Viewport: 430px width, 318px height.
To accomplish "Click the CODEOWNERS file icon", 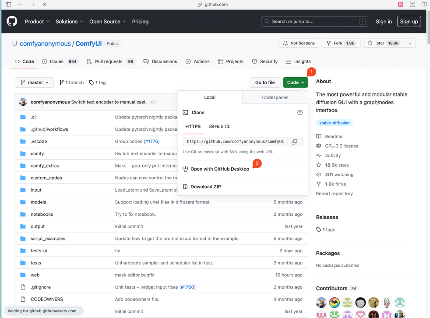I will tap(23, 299).
